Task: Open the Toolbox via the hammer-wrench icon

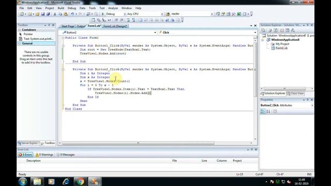Action: (233, 14)
